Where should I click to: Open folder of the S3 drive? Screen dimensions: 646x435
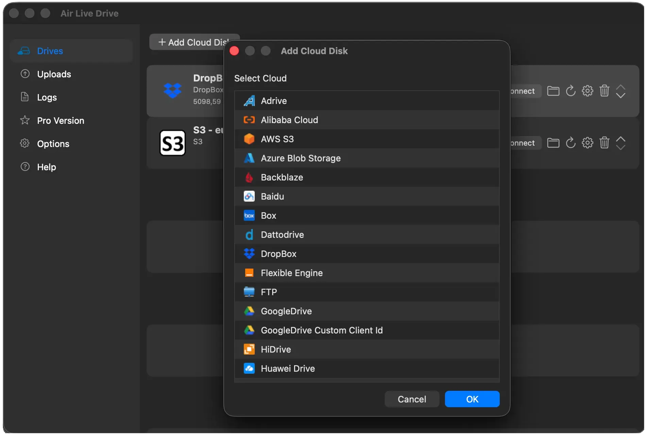[553, 143]
